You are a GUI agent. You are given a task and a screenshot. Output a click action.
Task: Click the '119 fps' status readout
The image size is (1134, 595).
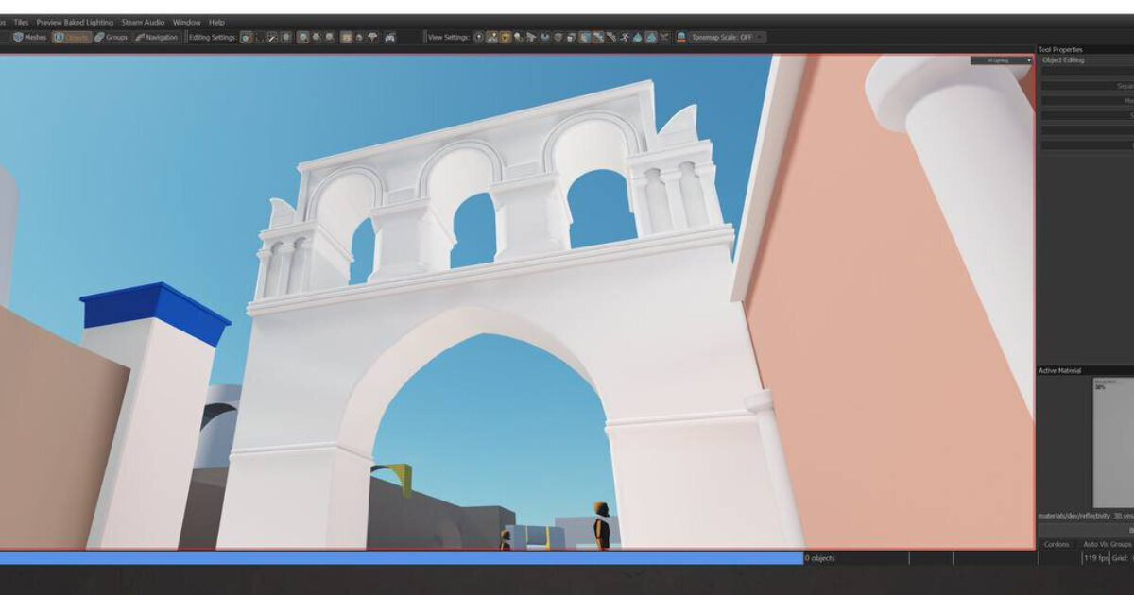coord(1096,558)
